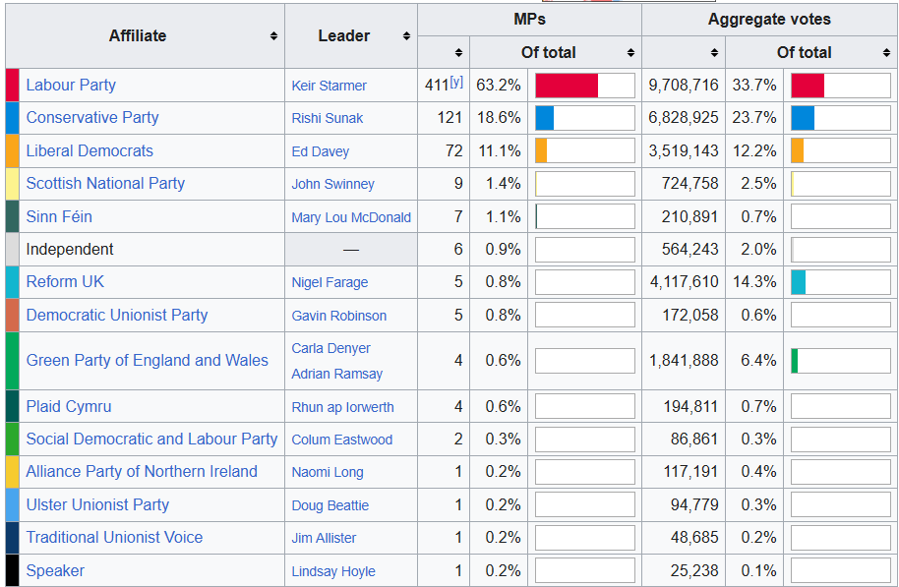This screenshot has width=899, height=587.
Task: Open the Democratic Unionist Party link
Action: click(x=117, y=315)
